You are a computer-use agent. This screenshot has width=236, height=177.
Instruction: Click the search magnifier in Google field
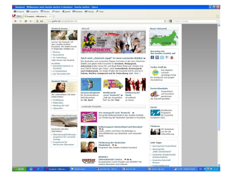(217, 21)
